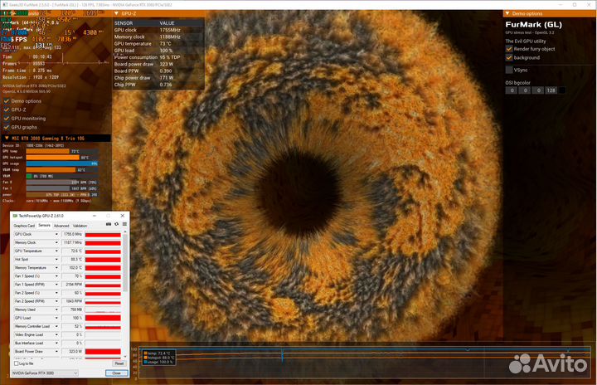Open the Memory Used sensor dropdown

click(56, 309)
